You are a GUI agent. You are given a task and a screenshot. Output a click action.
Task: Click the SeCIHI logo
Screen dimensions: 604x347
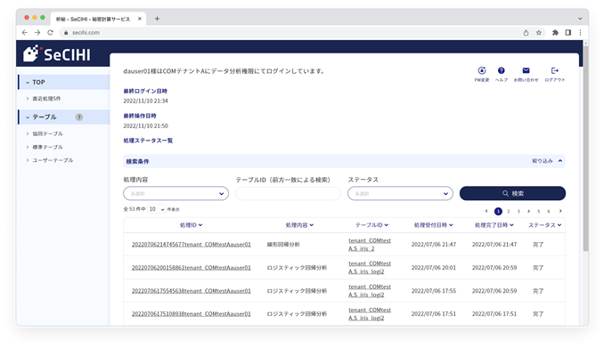point(57,54)
